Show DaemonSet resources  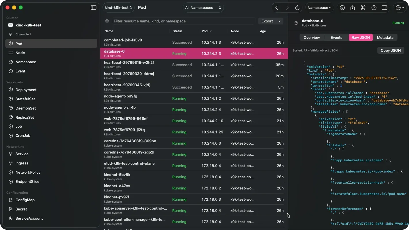point(51,108)
